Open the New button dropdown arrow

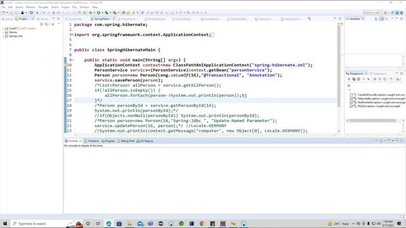[x=7, y=13]
